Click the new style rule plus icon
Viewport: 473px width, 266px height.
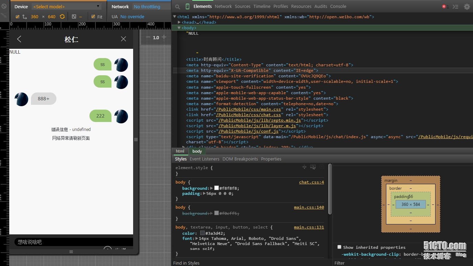[304, 167]
